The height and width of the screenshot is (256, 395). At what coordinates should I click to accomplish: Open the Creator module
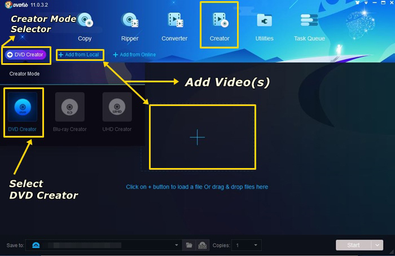[220, 27]
